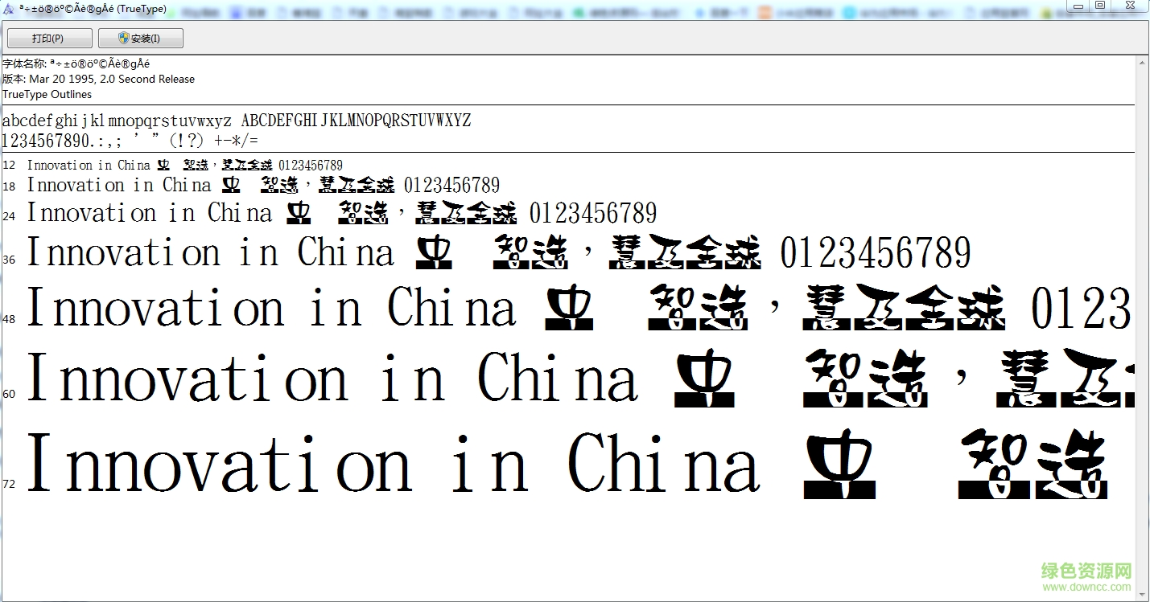Click the size label 48
The image size is (1150, 602).
(9, 319)
